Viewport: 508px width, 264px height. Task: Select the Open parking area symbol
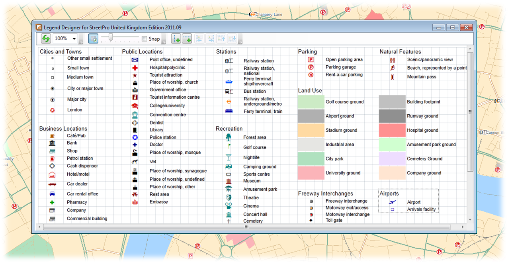point(311,60)
